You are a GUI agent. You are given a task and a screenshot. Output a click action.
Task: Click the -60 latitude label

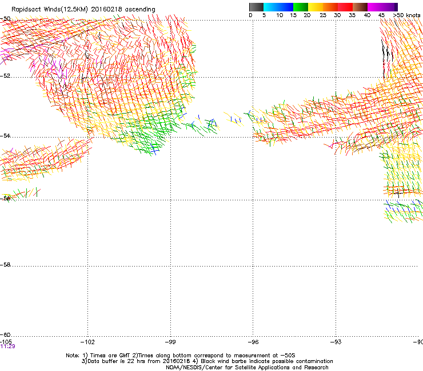pyautogui.click(x=5, y=335)
